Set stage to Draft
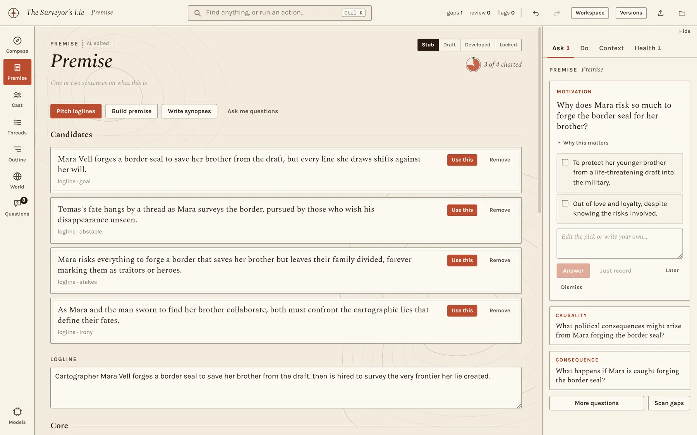The width and height of the screenshot is (697, 435). tap(450, 45)
